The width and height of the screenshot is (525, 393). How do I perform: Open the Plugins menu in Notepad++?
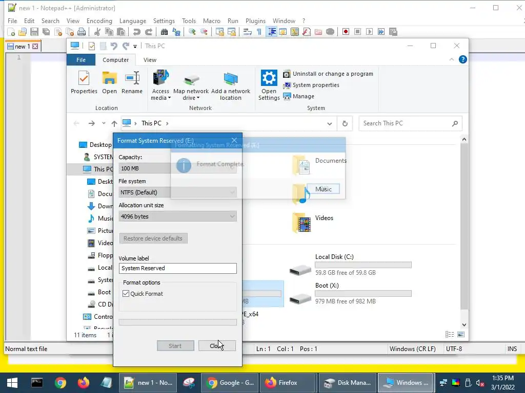[x=255, y=20]
